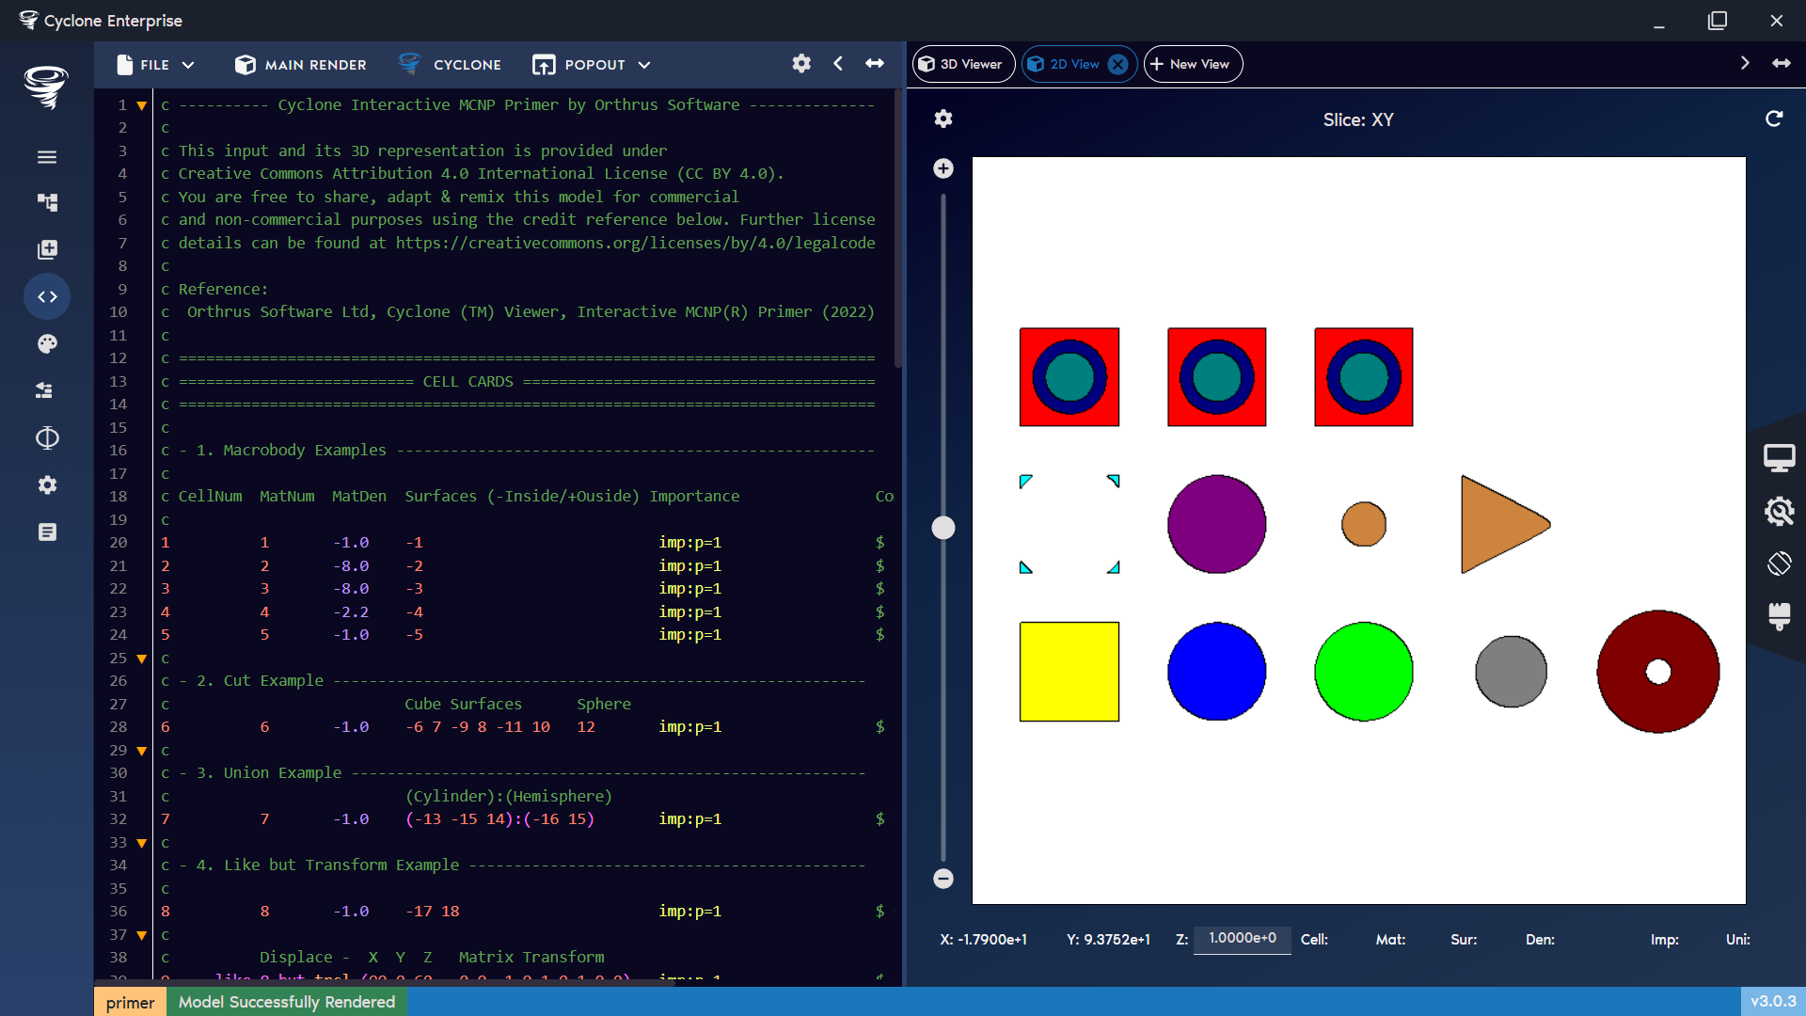Click the refresh icon in the 2D viewer

[1774, 119]
